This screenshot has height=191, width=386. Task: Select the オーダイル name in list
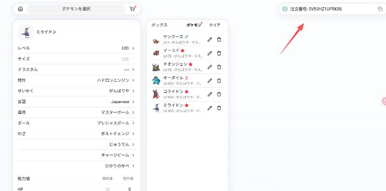(173, 78)
